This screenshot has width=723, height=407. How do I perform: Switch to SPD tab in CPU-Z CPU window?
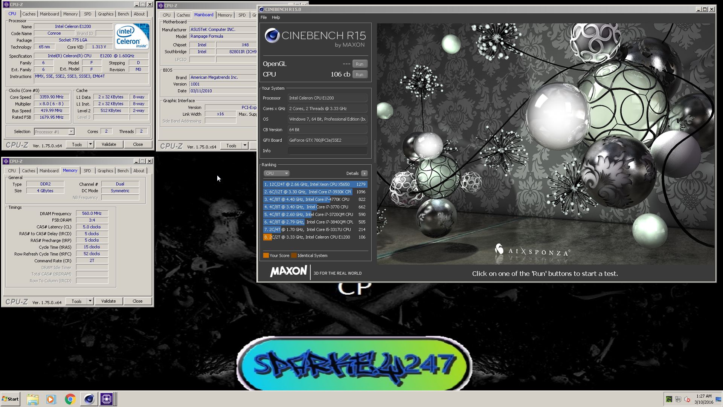tap(88, 14)
